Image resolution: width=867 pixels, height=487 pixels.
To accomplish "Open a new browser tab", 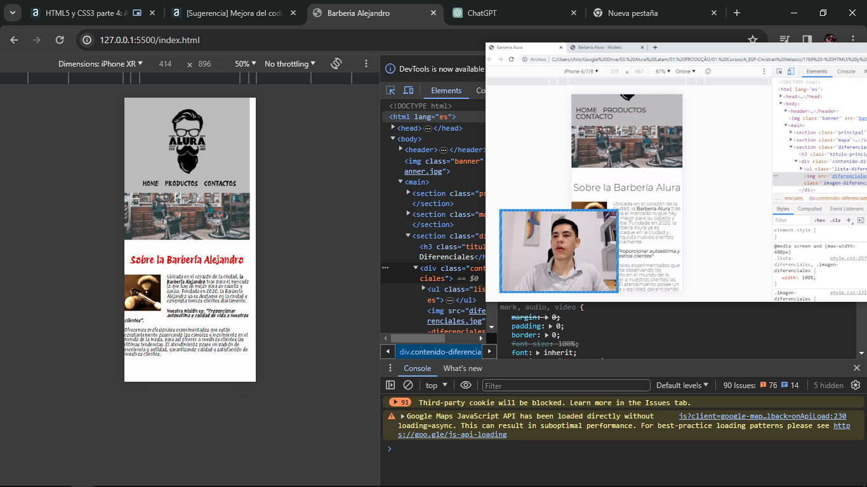I will (x=737, y=13).
